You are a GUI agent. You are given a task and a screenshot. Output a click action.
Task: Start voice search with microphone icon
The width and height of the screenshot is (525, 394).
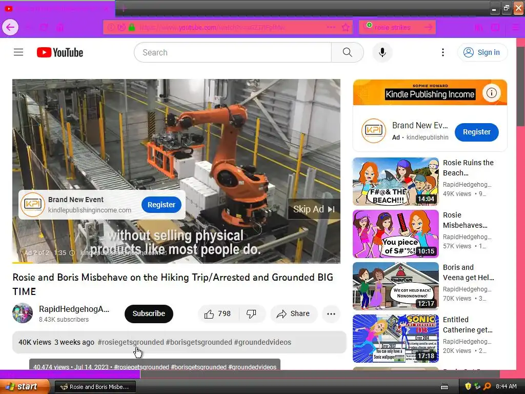pos(382,52)
